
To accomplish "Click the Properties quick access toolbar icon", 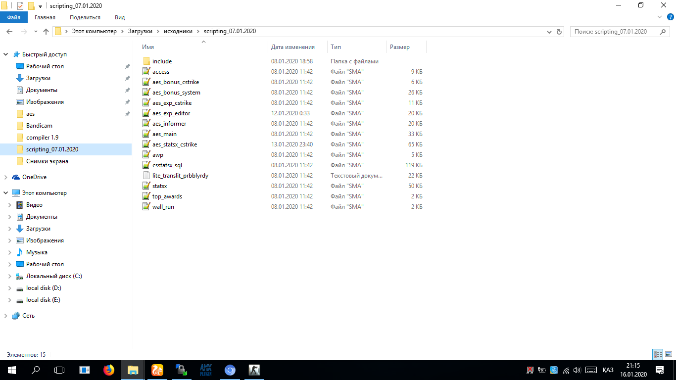I will click(20, 5).
